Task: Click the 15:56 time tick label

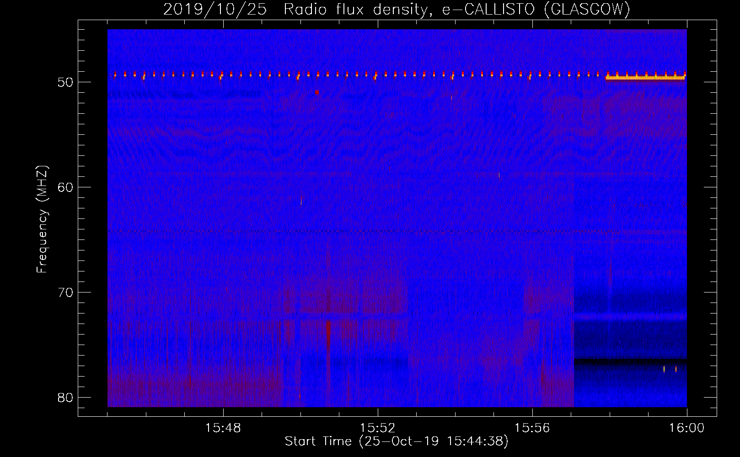Action: click(532, 428)
